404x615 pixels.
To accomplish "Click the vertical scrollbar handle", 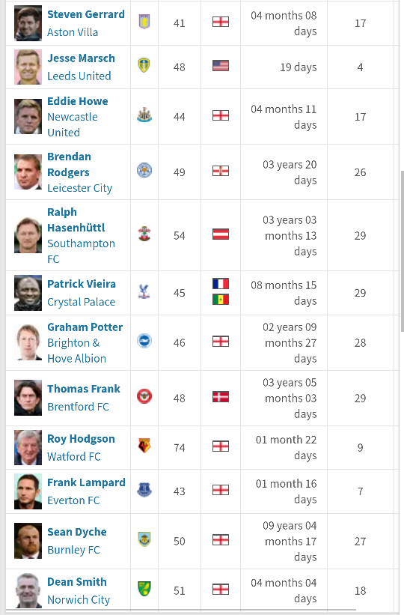I will (x=402, y=251).
